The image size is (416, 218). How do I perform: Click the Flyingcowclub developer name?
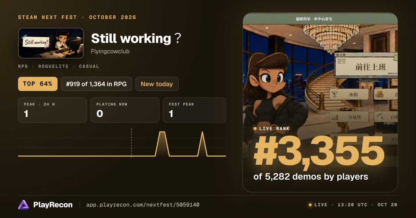pos(110,51)
